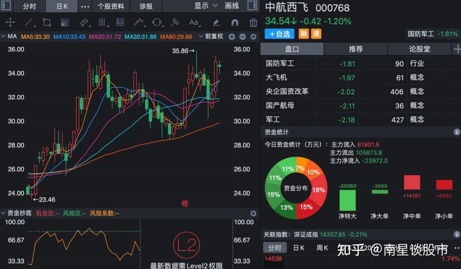Image resolution: width=461 pixels, height=269 pixels.
Task: Click the orange 融 badge
Action: (x=303, y=34)
